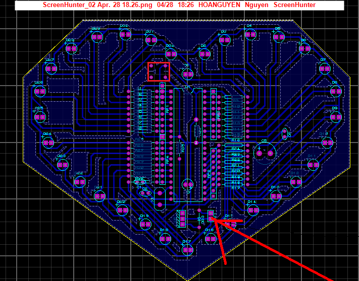Click the round pad numbered 2
This screenshot has height=281, width=359.
(196, 143)
